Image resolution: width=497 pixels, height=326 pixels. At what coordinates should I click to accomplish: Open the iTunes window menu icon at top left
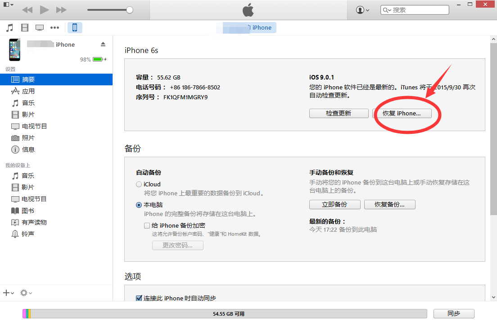pos(8,5)
